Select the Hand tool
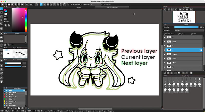 pos(2,81)
